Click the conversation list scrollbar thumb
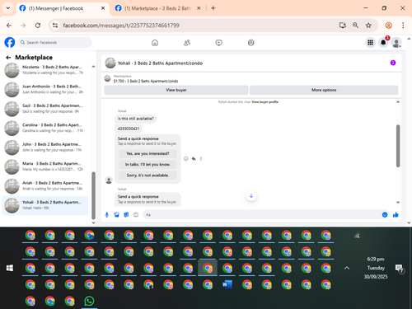 point(93,195)
